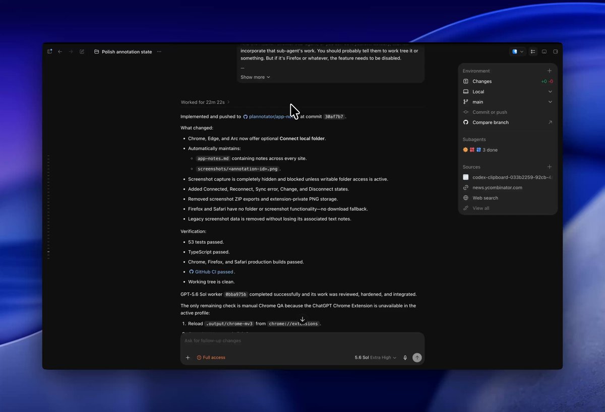Viewport: 605px width, 412px height.
Task: Expand the main branch dropdown
Action: tap(508, 102)
